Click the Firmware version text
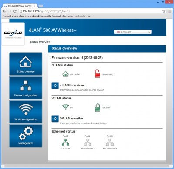This screenshot has width=174, height=169. [77, 58]
